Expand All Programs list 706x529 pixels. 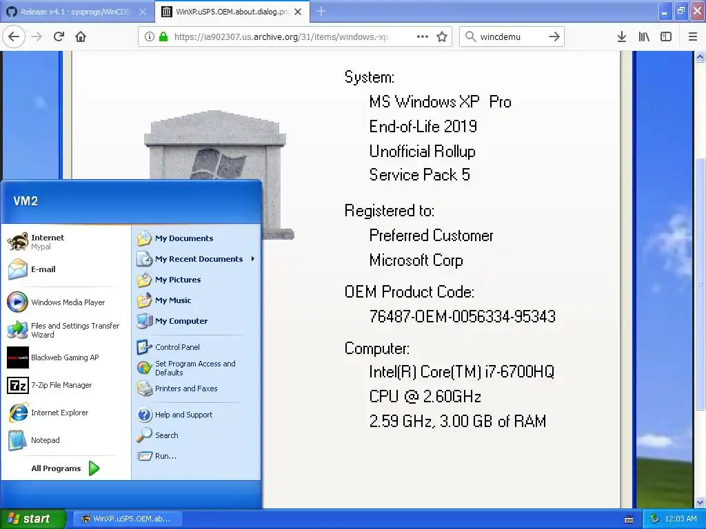[x=65, y=468]
